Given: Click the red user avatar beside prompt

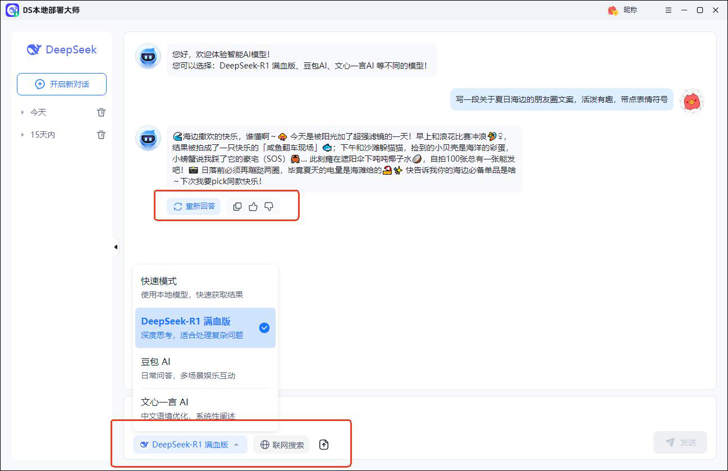Looking at the screenshot, I should tap(692, 102).
